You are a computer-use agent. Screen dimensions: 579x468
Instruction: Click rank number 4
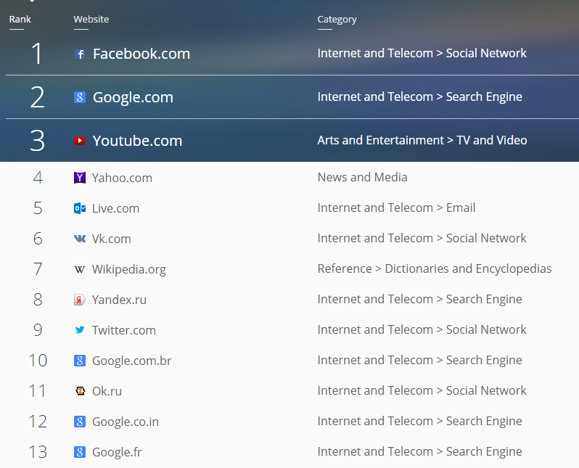tap(38, 178)
